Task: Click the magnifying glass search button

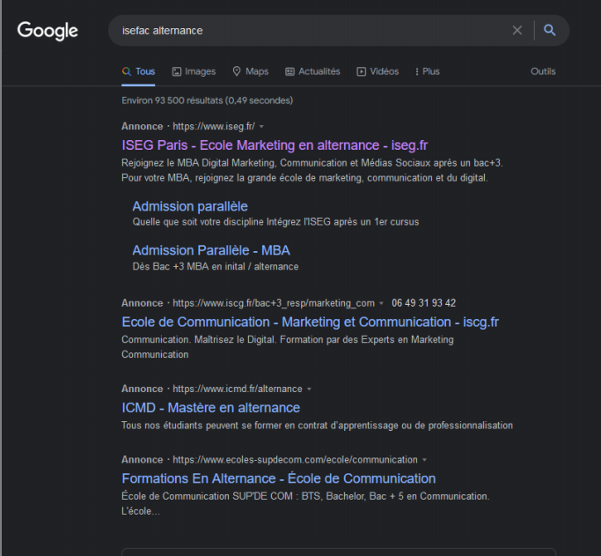Action: [x=550, y=30]
